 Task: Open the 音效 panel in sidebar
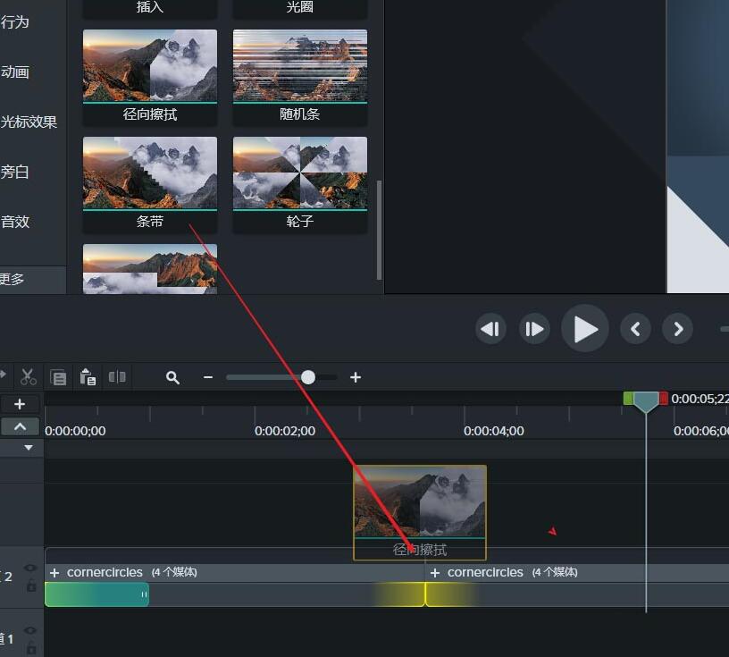pyautogui.click(x=18, y=222)
